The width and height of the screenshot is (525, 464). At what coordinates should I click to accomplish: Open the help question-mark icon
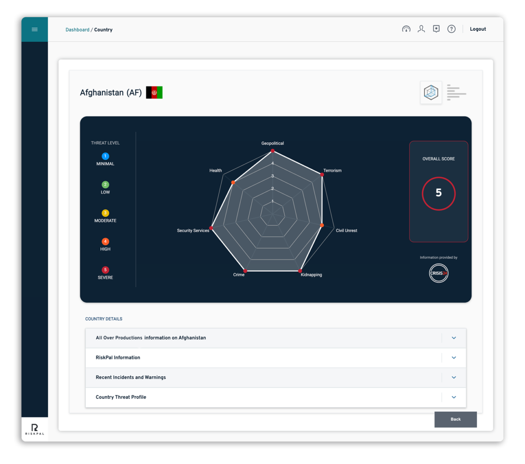point(451,29)
